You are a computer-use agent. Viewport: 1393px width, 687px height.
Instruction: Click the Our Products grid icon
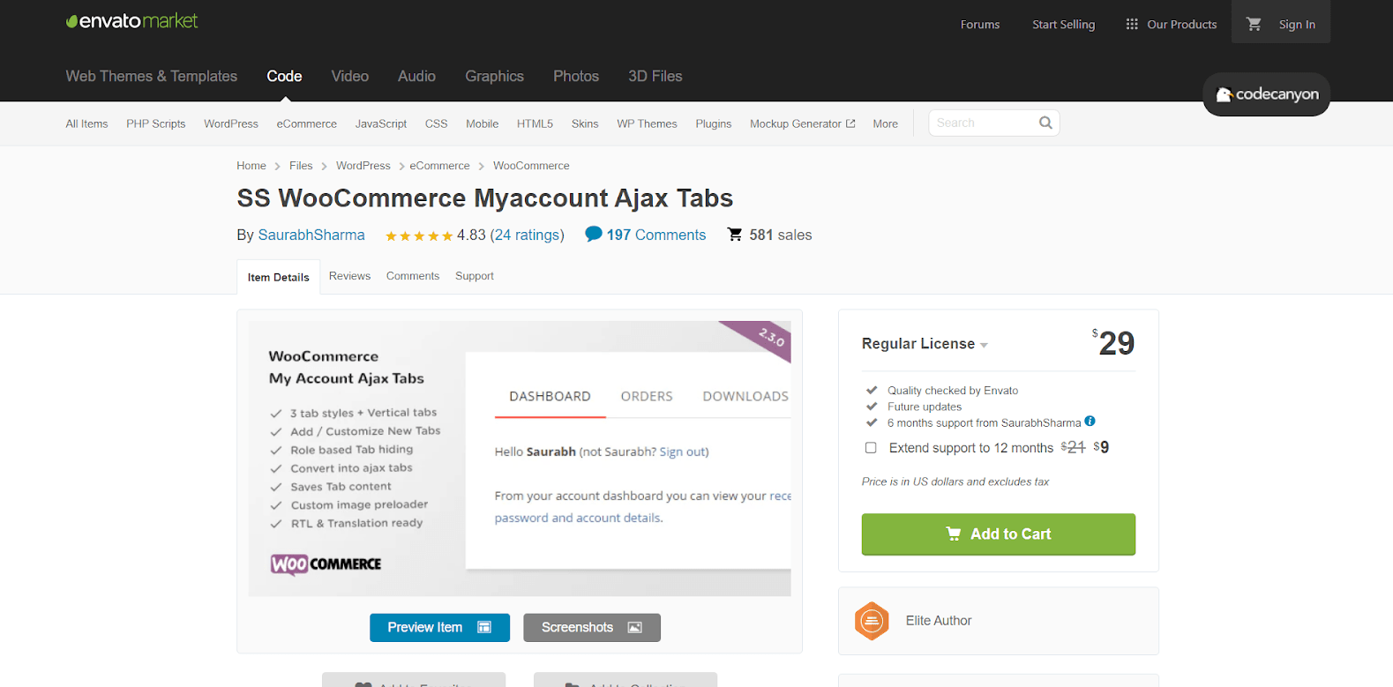1132,25
